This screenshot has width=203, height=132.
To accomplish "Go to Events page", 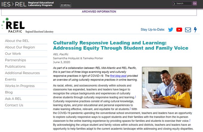I will pos(10,79).
